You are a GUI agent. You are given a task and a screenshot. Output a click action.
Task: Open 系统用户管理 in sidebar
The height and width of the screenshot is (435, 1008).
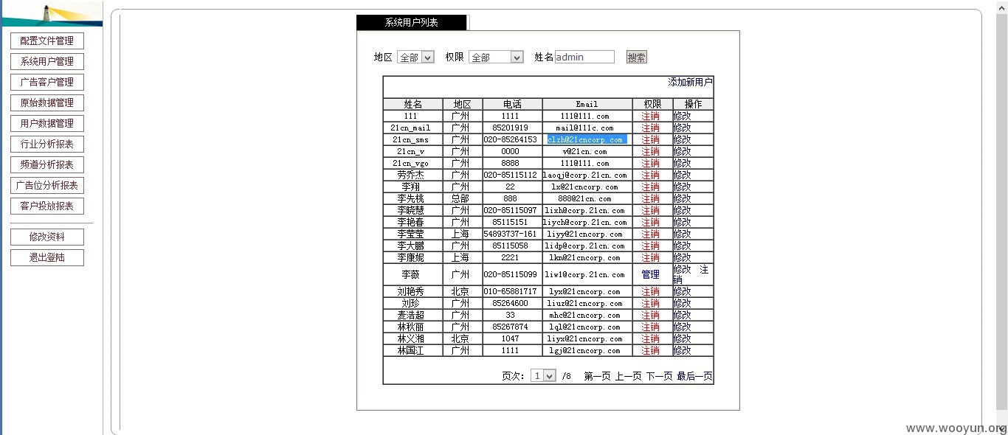point(47,62)
